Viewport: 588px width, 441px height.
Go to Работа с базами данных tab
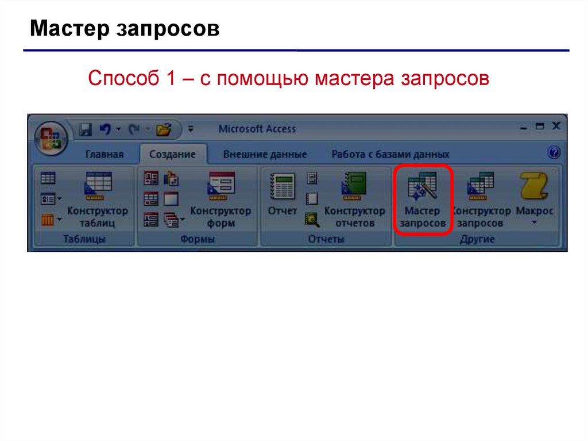[390, 155]
